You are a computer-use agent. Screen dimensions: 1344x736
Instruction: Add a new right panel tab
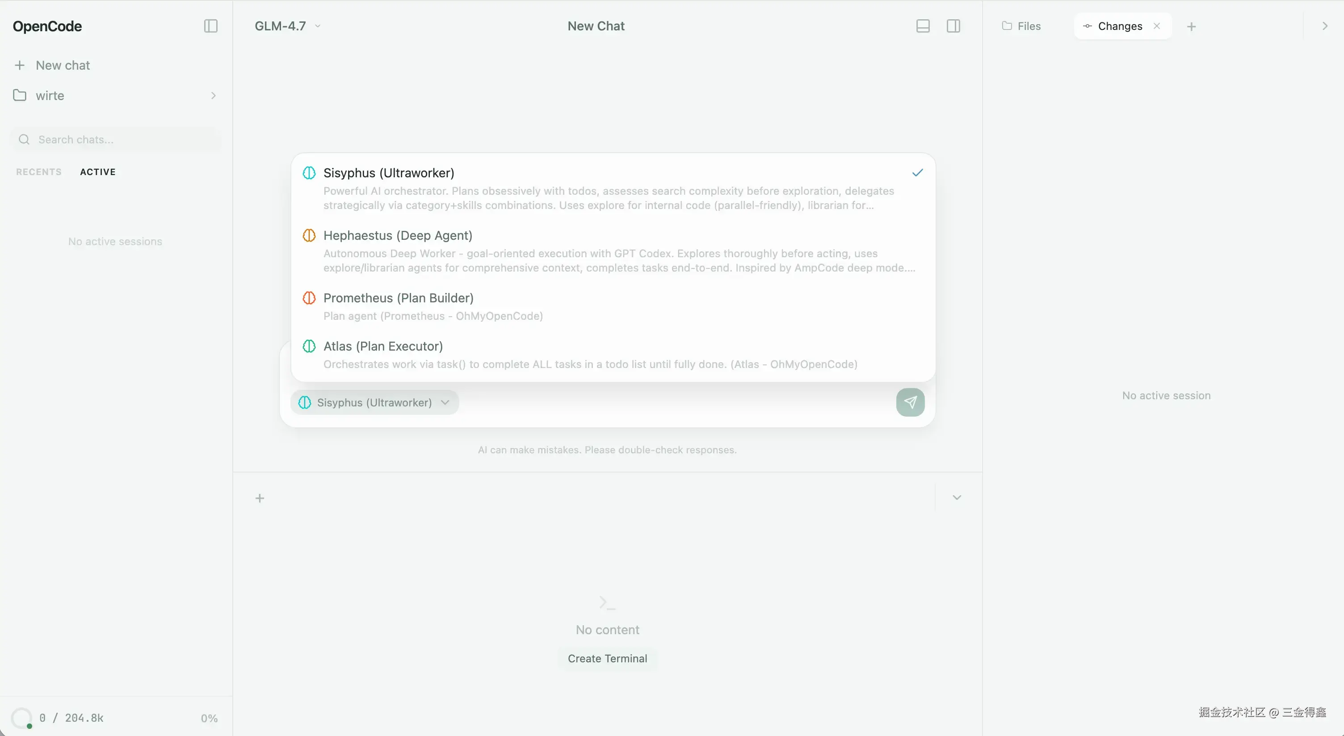(1191, 27)
